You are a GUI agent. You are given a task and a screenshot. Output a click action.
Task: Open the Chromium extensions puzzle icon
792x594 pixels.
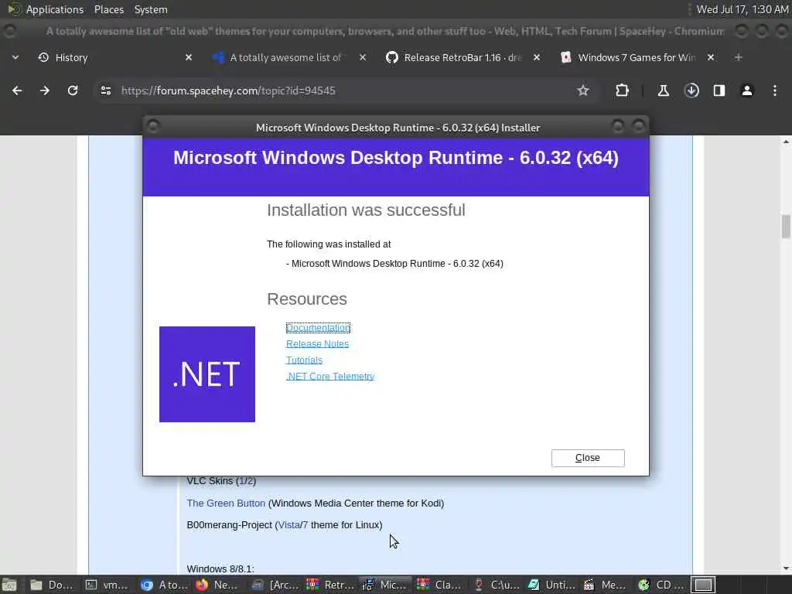(x=622, y=90)
